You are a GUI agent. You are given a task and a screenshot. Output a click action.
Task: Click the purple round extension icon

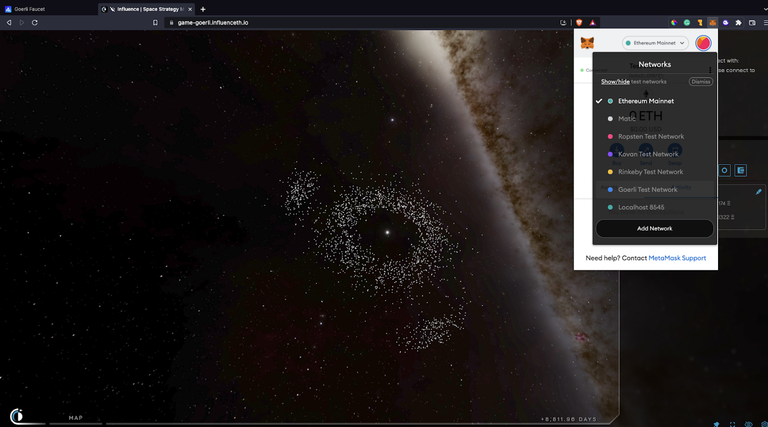(x=726, y=22)
